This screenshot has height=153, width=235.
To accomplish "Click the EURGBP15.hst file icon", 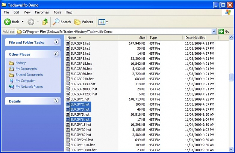I will click(68, 64).
